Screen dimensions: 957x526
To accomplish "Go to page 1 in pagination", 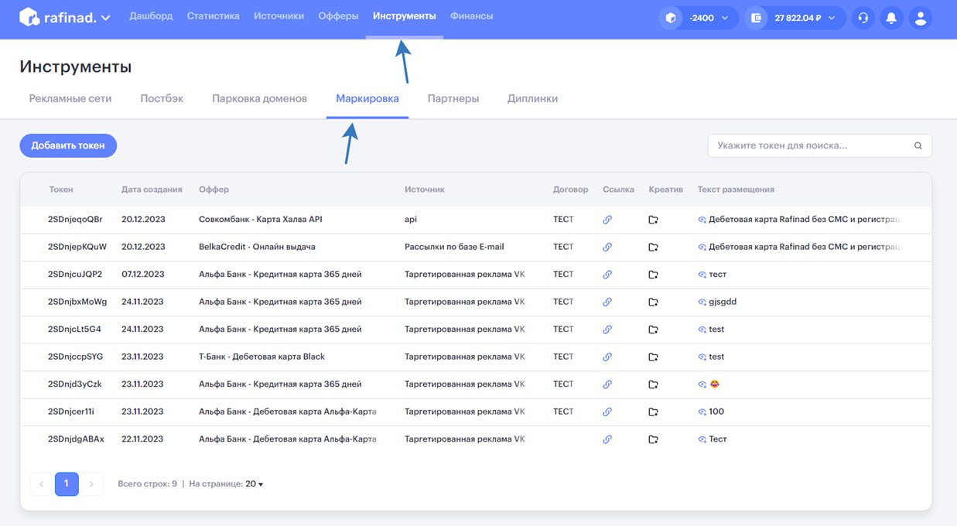I will tap(67, 484).
